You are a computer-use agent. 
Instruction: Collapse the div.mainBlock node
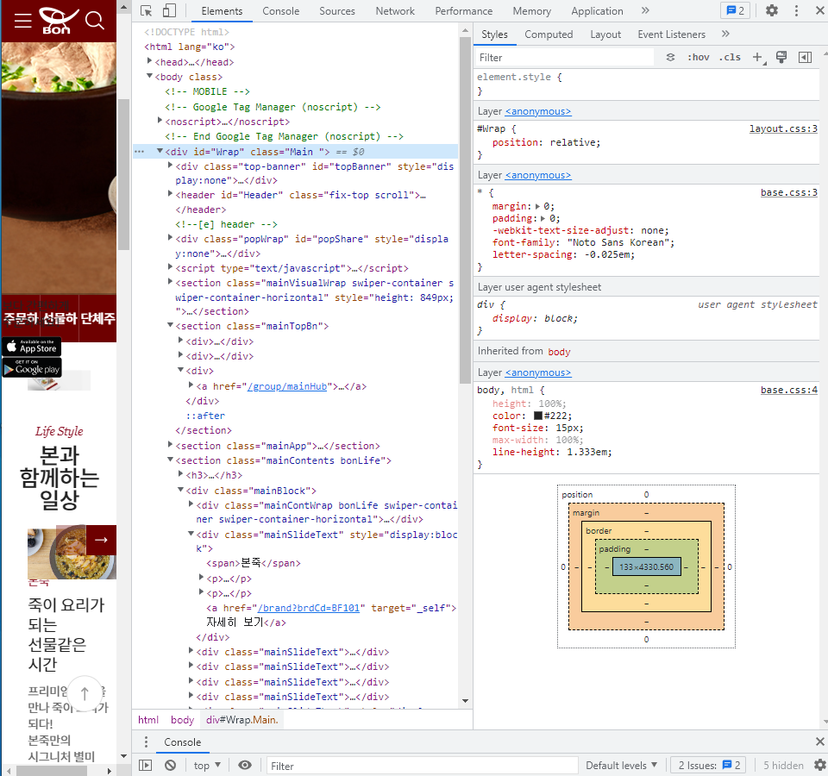[x=180, y=490]
